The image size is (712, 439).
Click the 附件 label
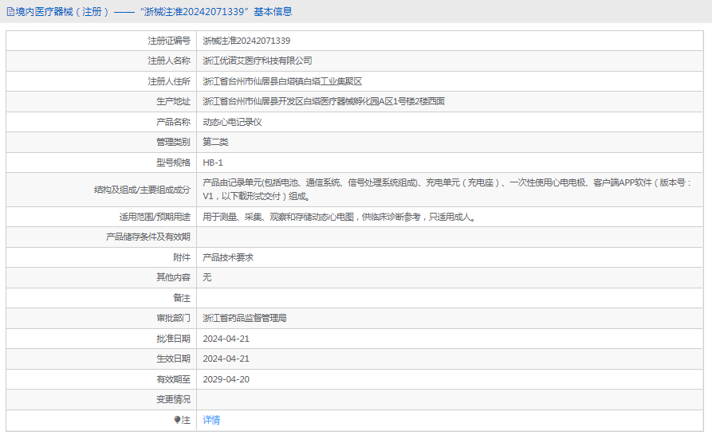click(x=182, y=257)
